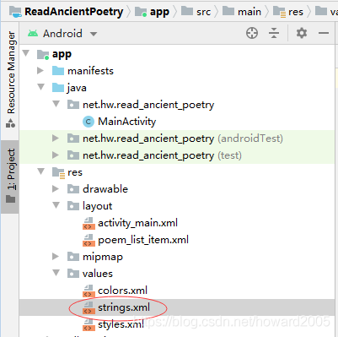Click the strings.xml file icon
Screen dimensions: 338x337
[x=89, y=307]
